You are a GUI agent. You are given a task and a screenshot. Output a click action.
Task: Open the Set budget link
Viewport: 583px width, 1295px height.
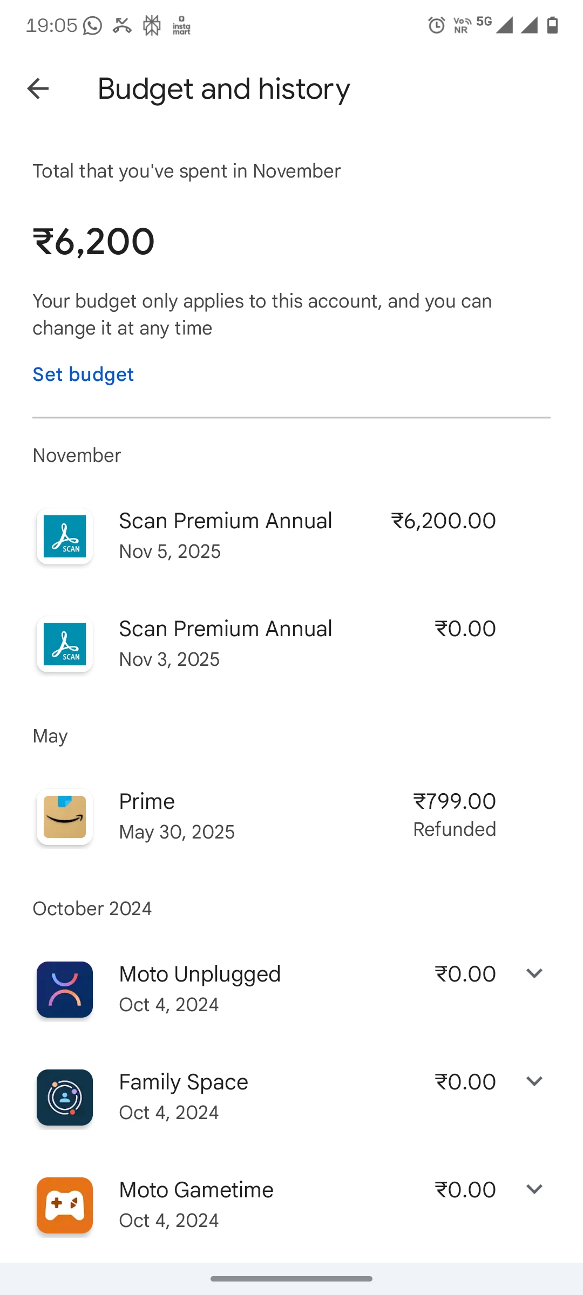83,374
